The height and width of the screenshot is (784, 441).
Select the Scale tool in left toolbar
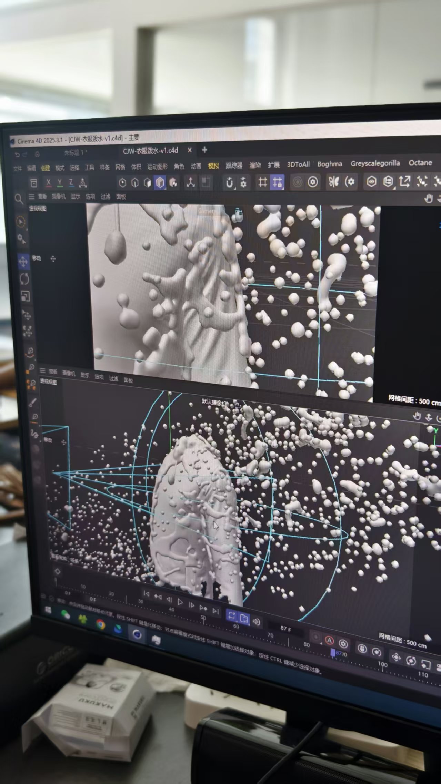click(x=25, y=296)
